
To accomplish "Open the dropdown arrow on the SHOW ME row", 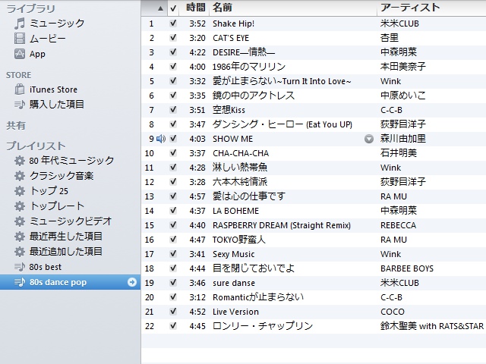I will click(369, 139).
